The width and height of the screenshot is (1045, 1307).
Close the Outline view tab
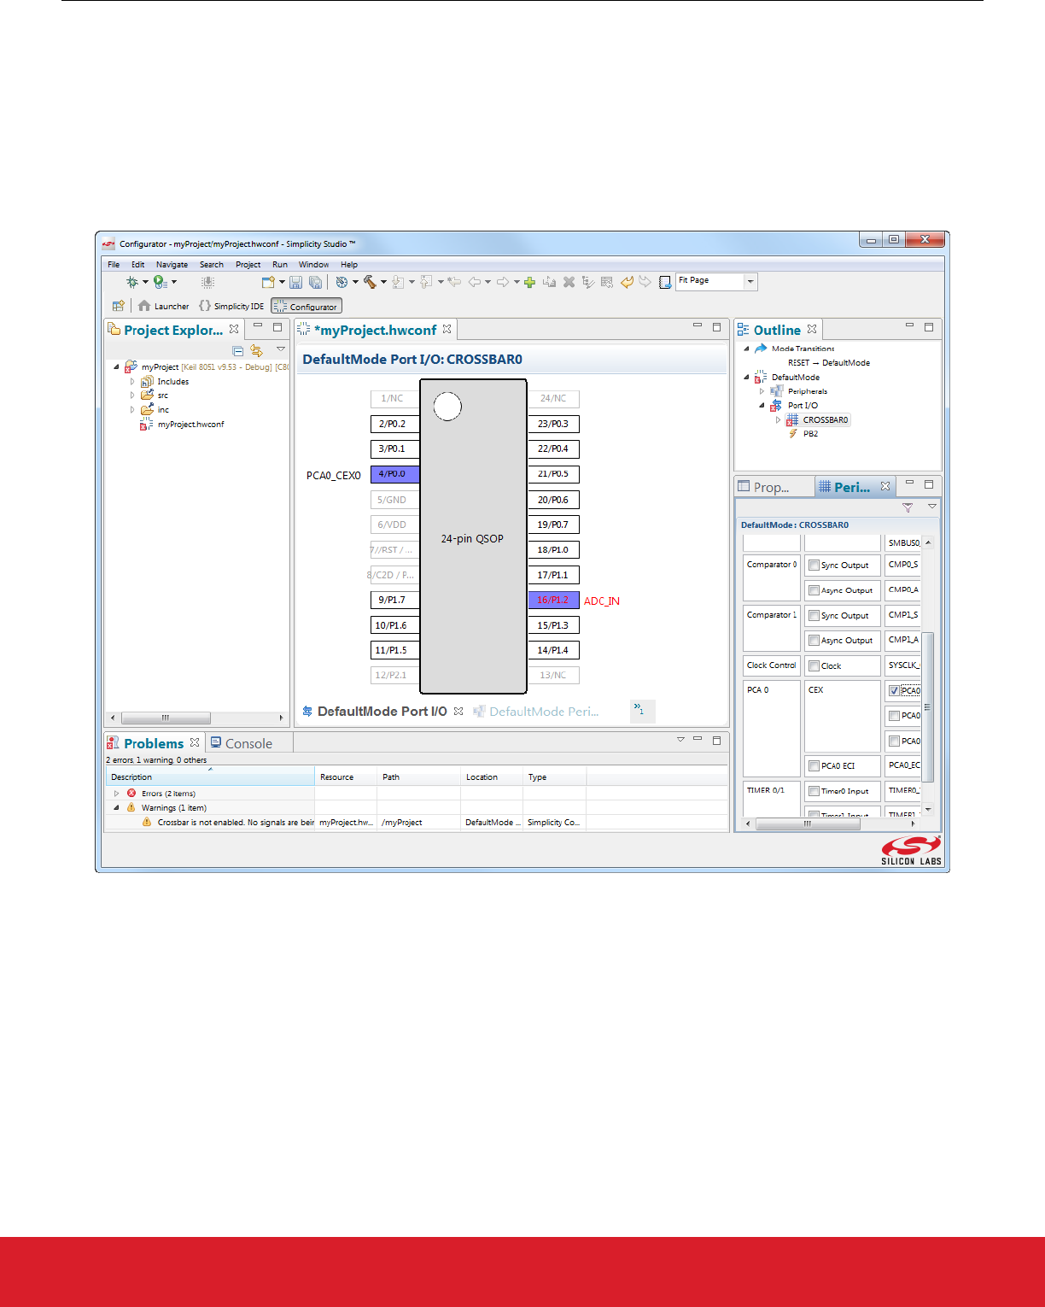click(x=812, y=329)
